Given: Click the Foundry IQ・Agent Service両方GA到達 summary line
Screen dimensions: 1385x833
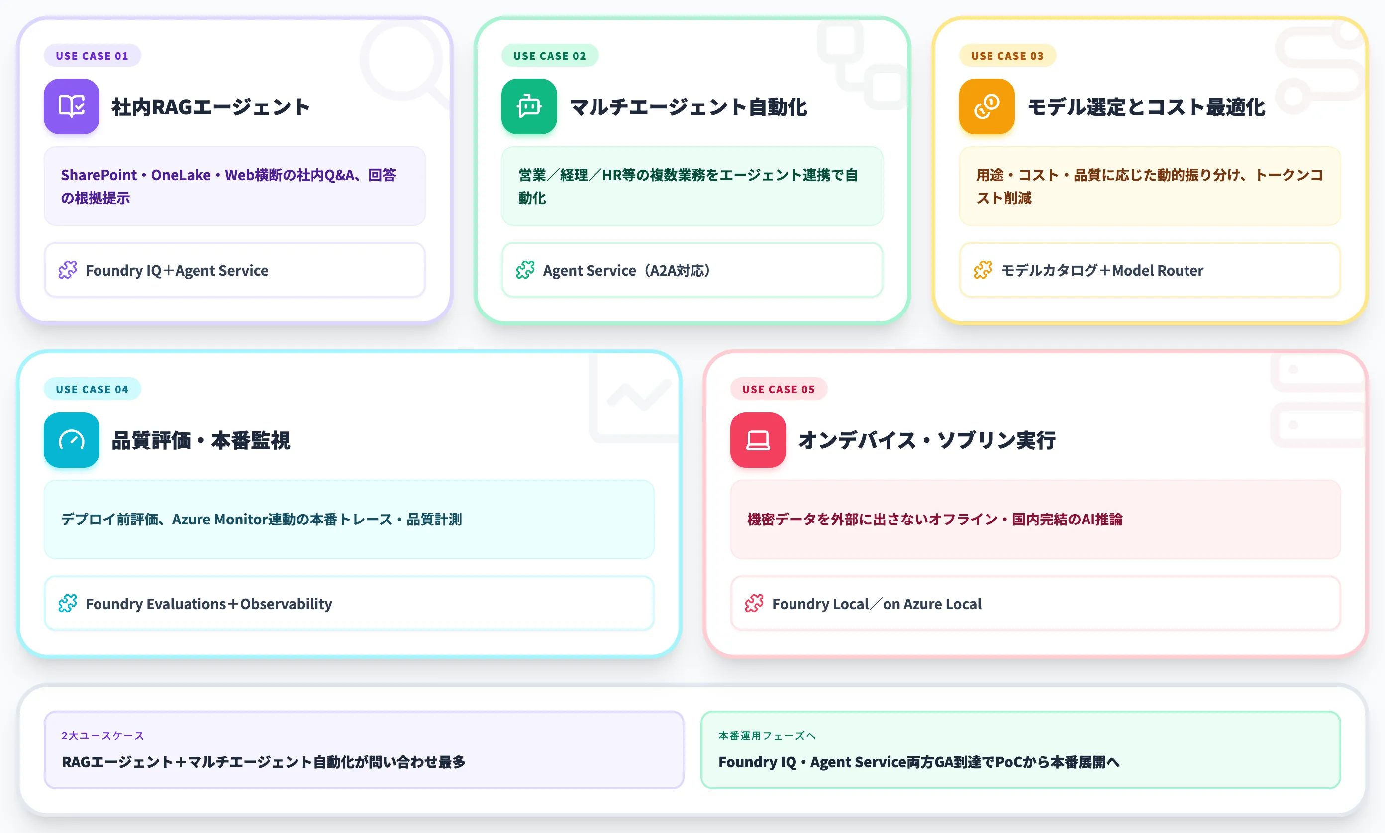Looking at the screenshot, I should tap(919, 762).
